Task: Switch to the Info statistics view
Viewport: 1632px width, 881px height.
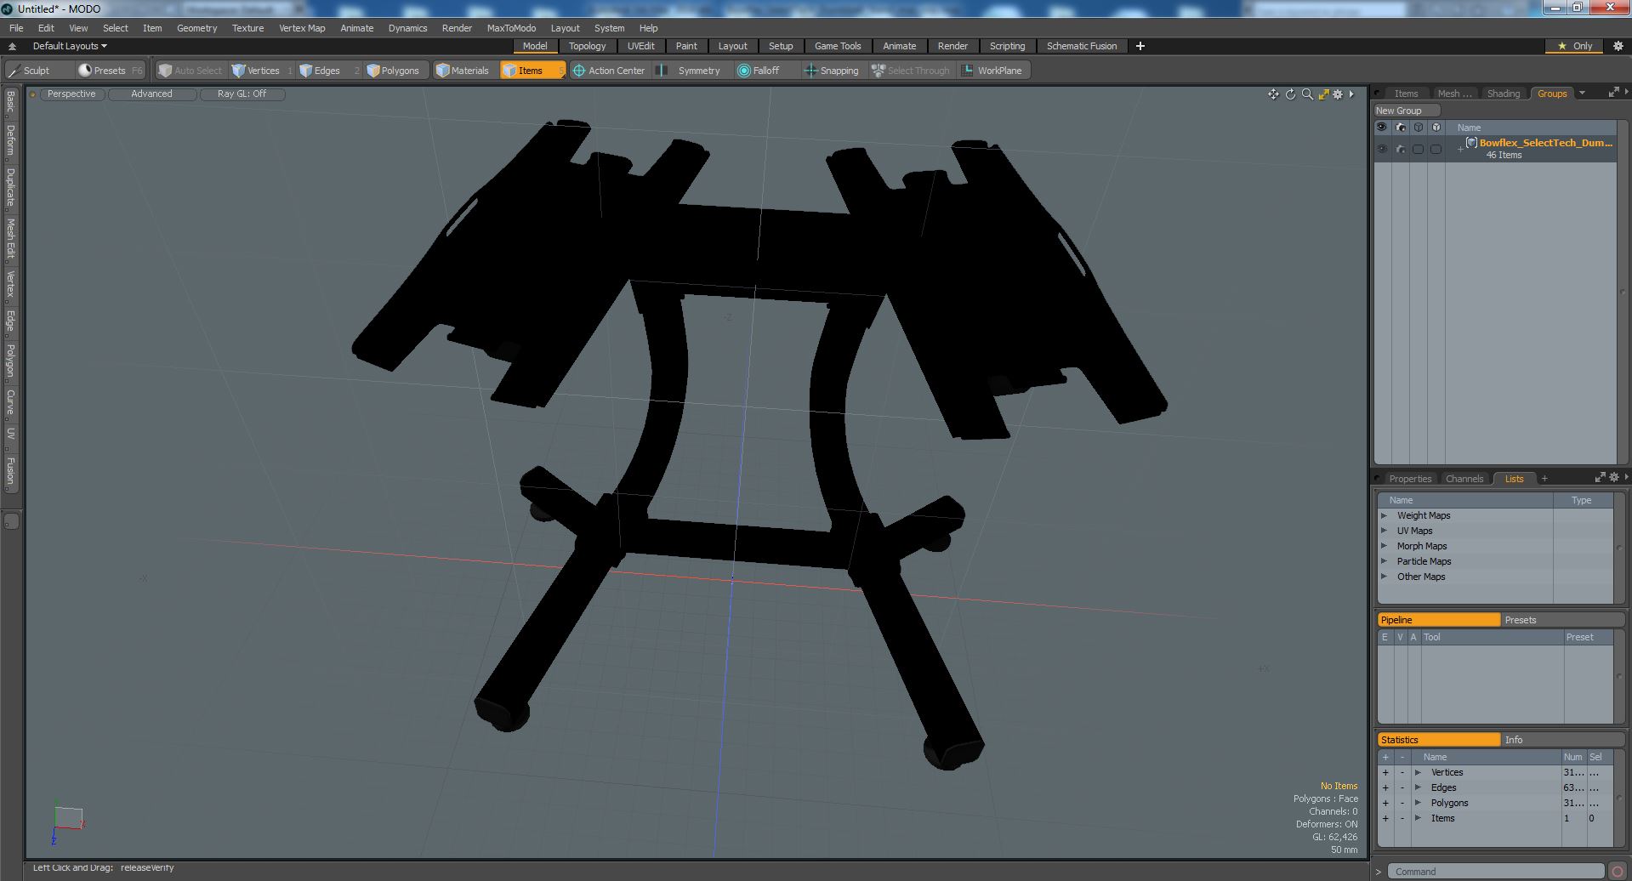Action: pyautogui.click(x=1561, y=740)
